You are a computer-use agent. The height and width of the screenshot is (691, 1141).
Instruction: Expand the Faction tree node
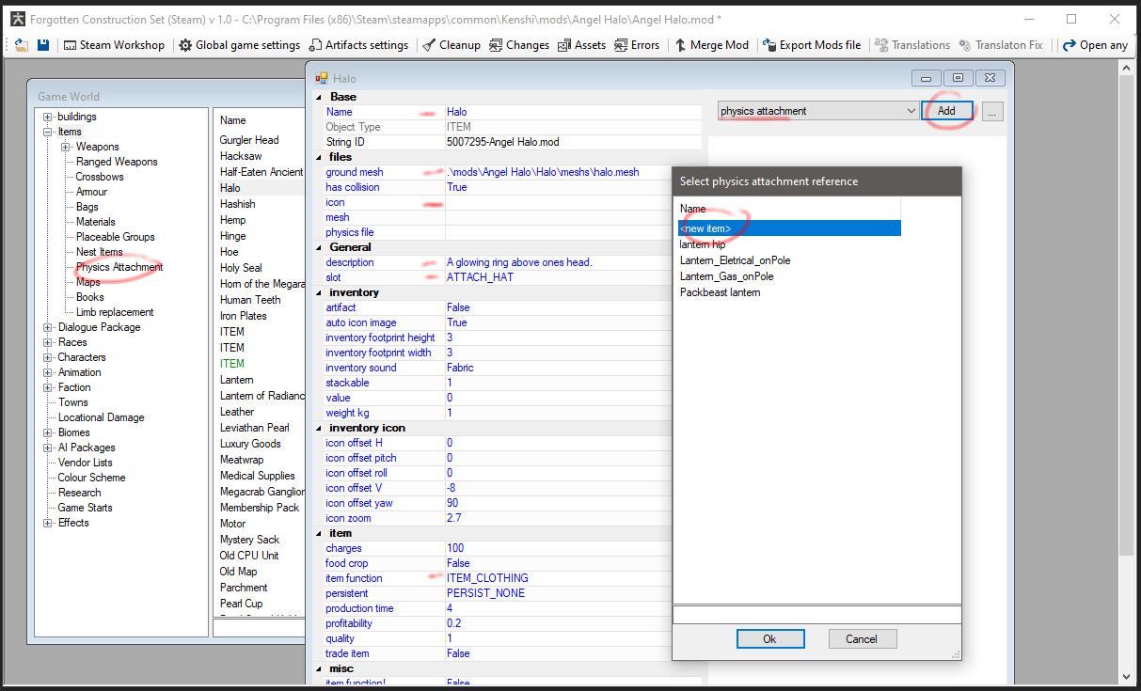[48, 387]
